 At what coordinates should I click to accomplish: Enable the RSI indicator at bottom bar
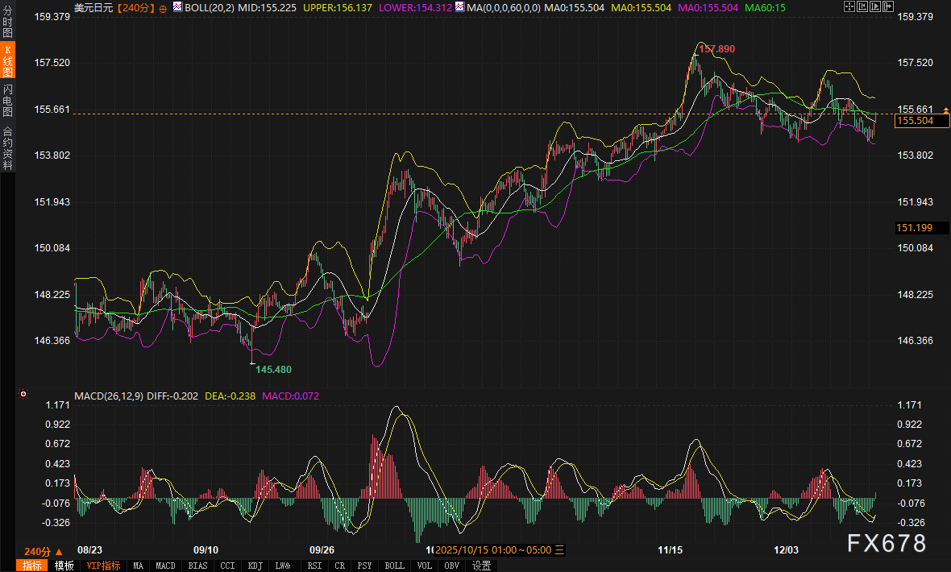tap(314, 566)
